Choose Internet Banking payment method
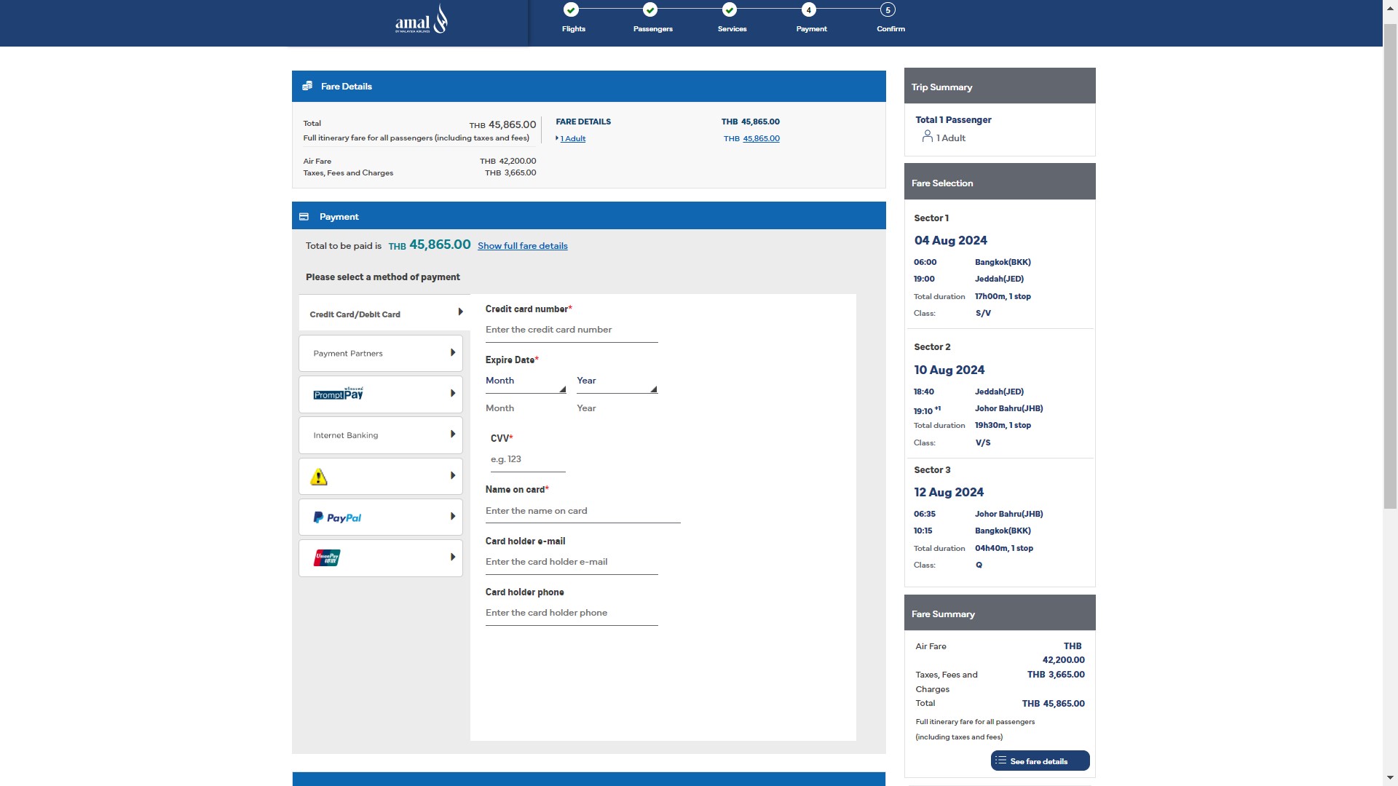 (x=380, y=435)
